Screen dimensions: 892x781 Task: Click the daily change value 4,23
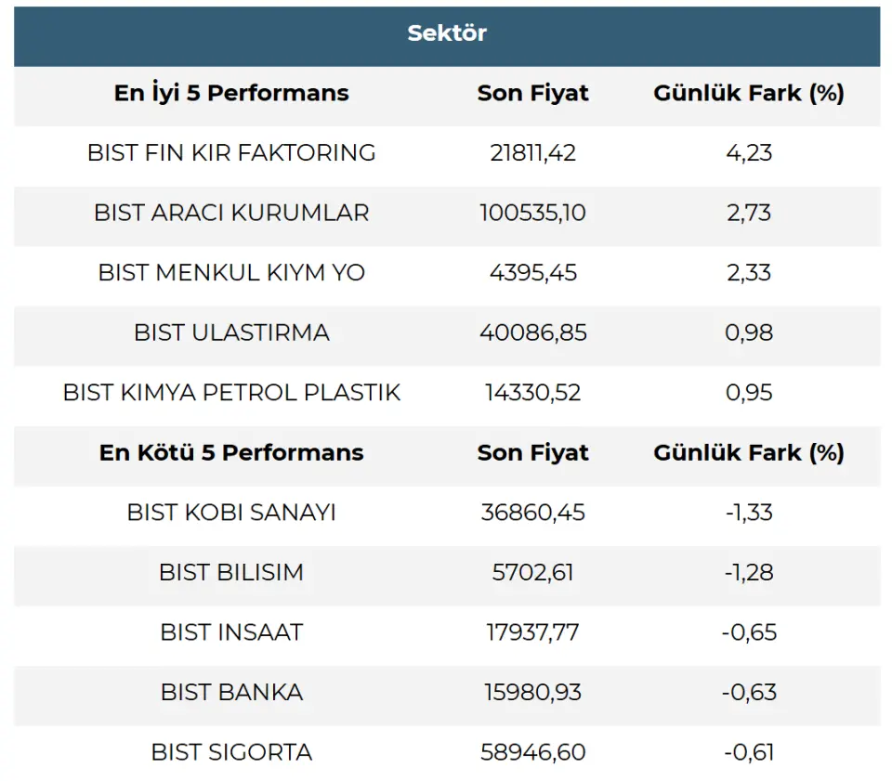pos(749,153)
